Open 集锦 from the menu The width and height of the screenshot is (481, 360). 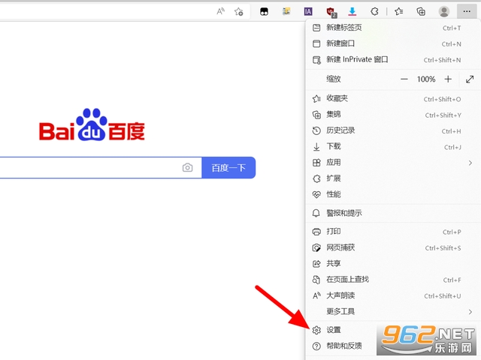click(393, 115)
